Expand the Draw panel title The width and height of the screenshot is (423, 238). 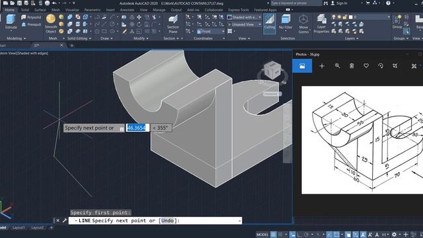tap(106, 38)
